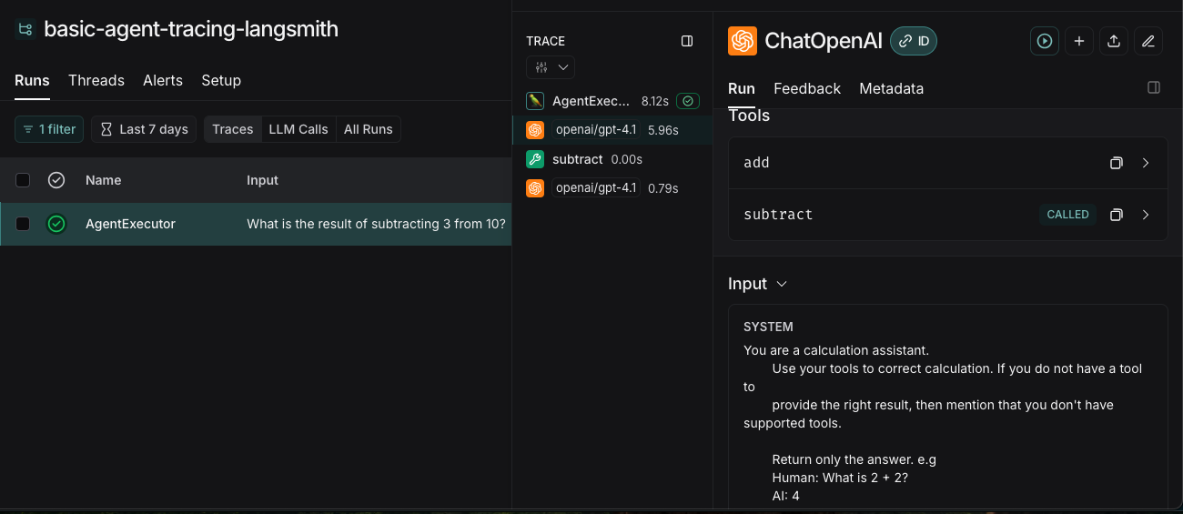Open the run in Playground with the play icon

pyautogui.click(x=1045, y=41)
